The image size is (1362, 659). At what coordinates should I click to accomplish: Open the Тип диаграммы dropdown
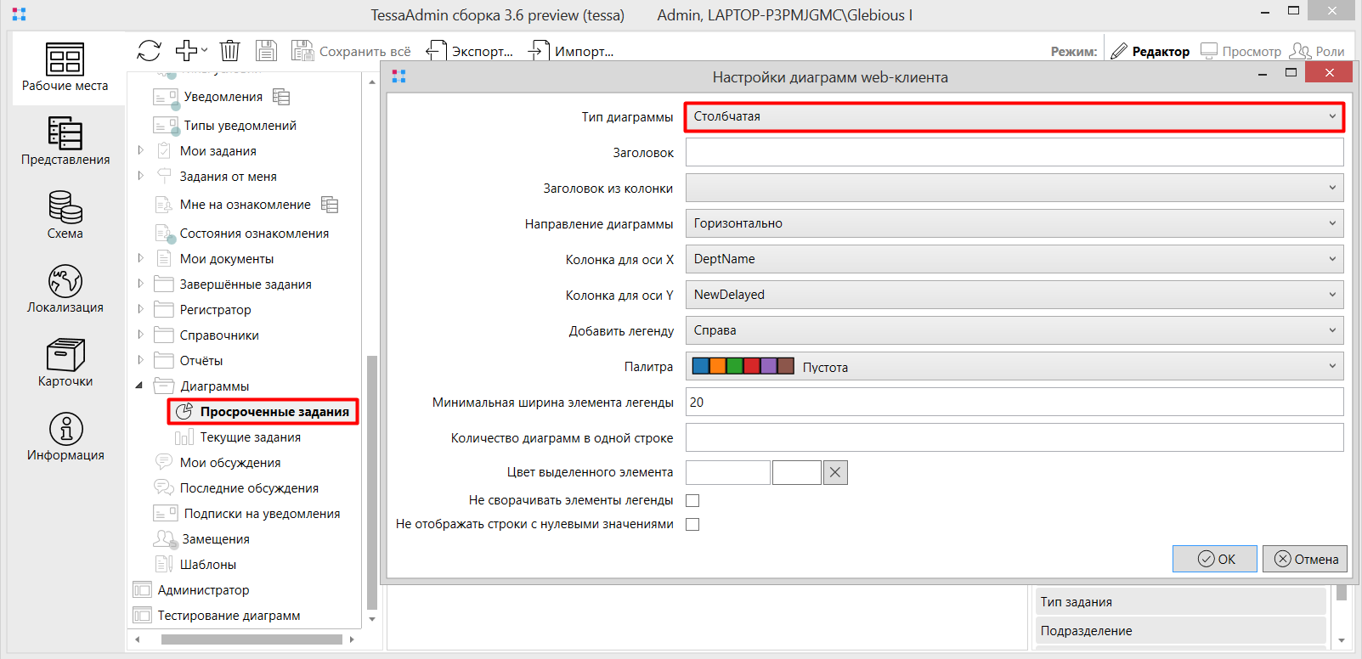point(1014,116)
